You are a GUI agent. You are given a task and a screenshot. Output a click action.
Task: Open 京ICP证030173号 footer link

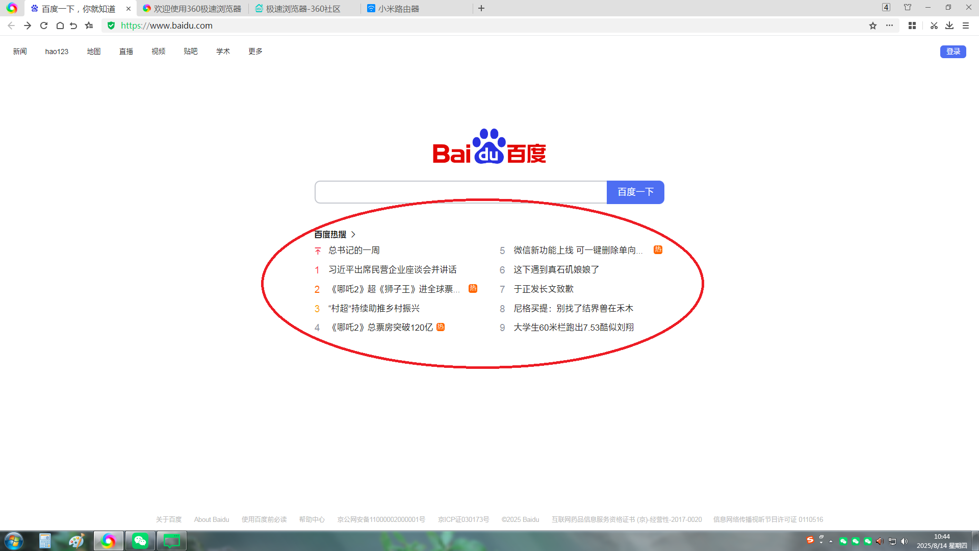pyautogui.click(x=463, y=519)
